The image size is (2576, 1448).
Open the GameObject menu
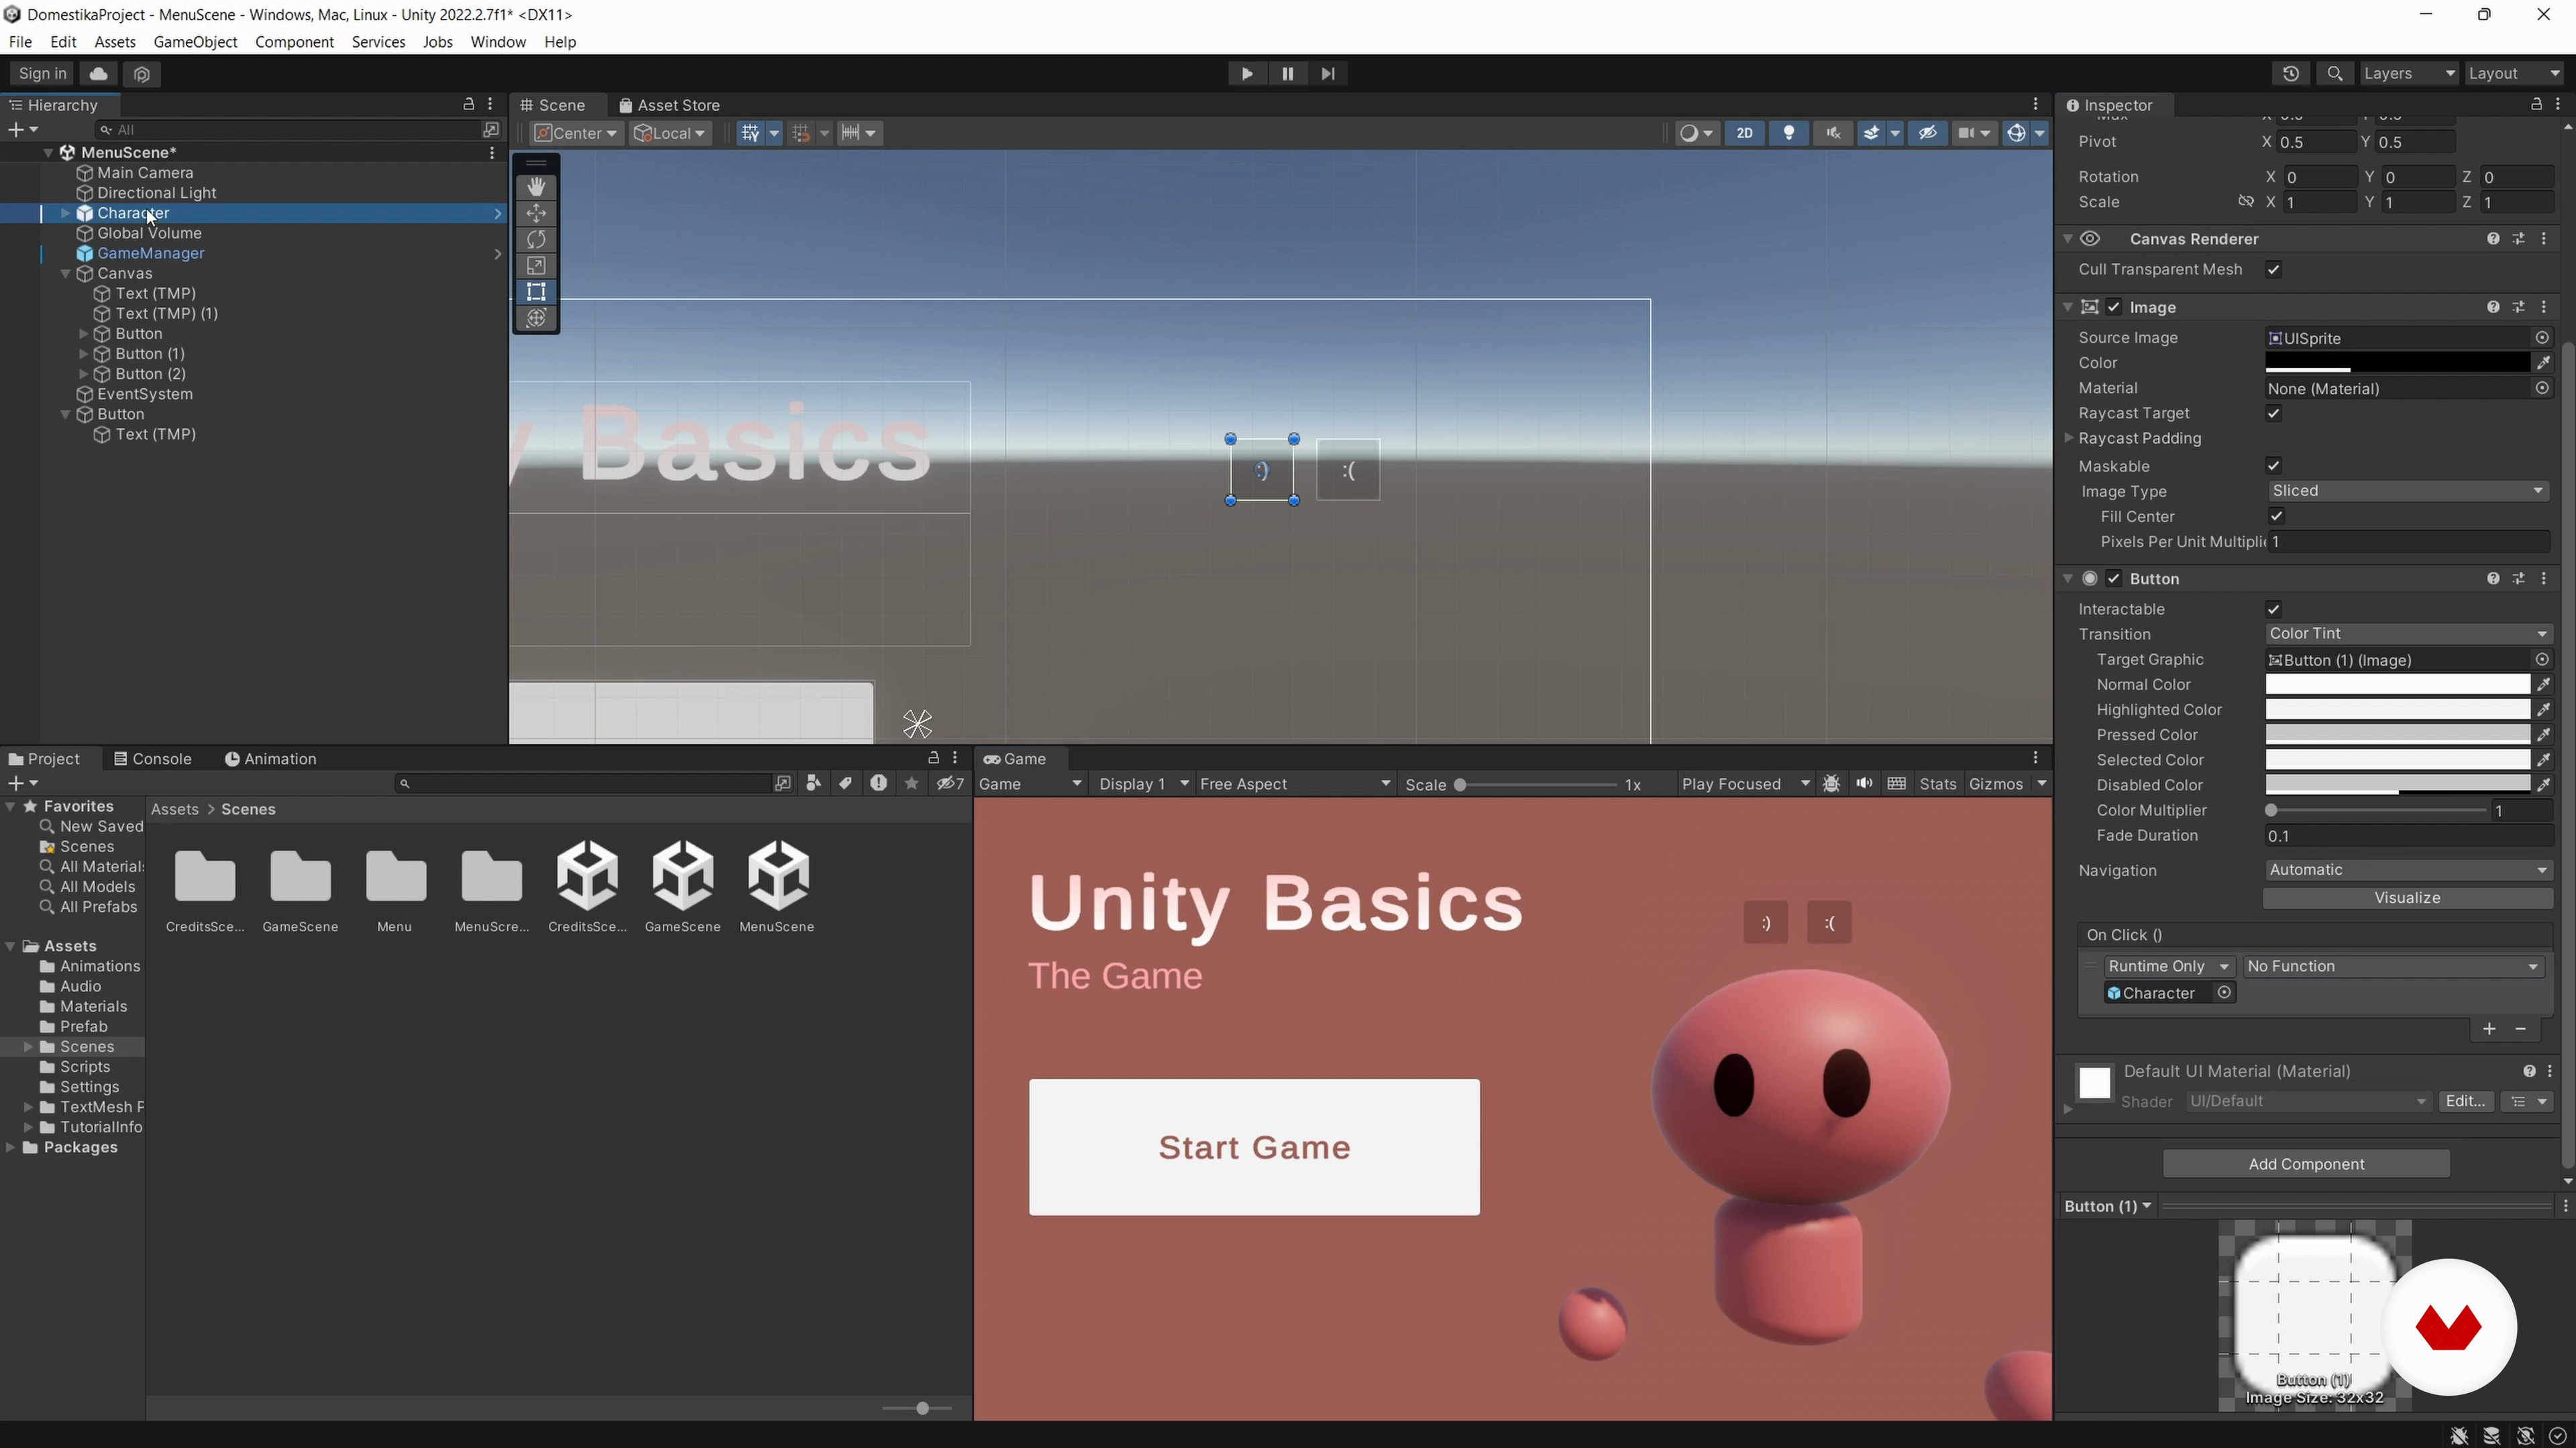point(195,42)
